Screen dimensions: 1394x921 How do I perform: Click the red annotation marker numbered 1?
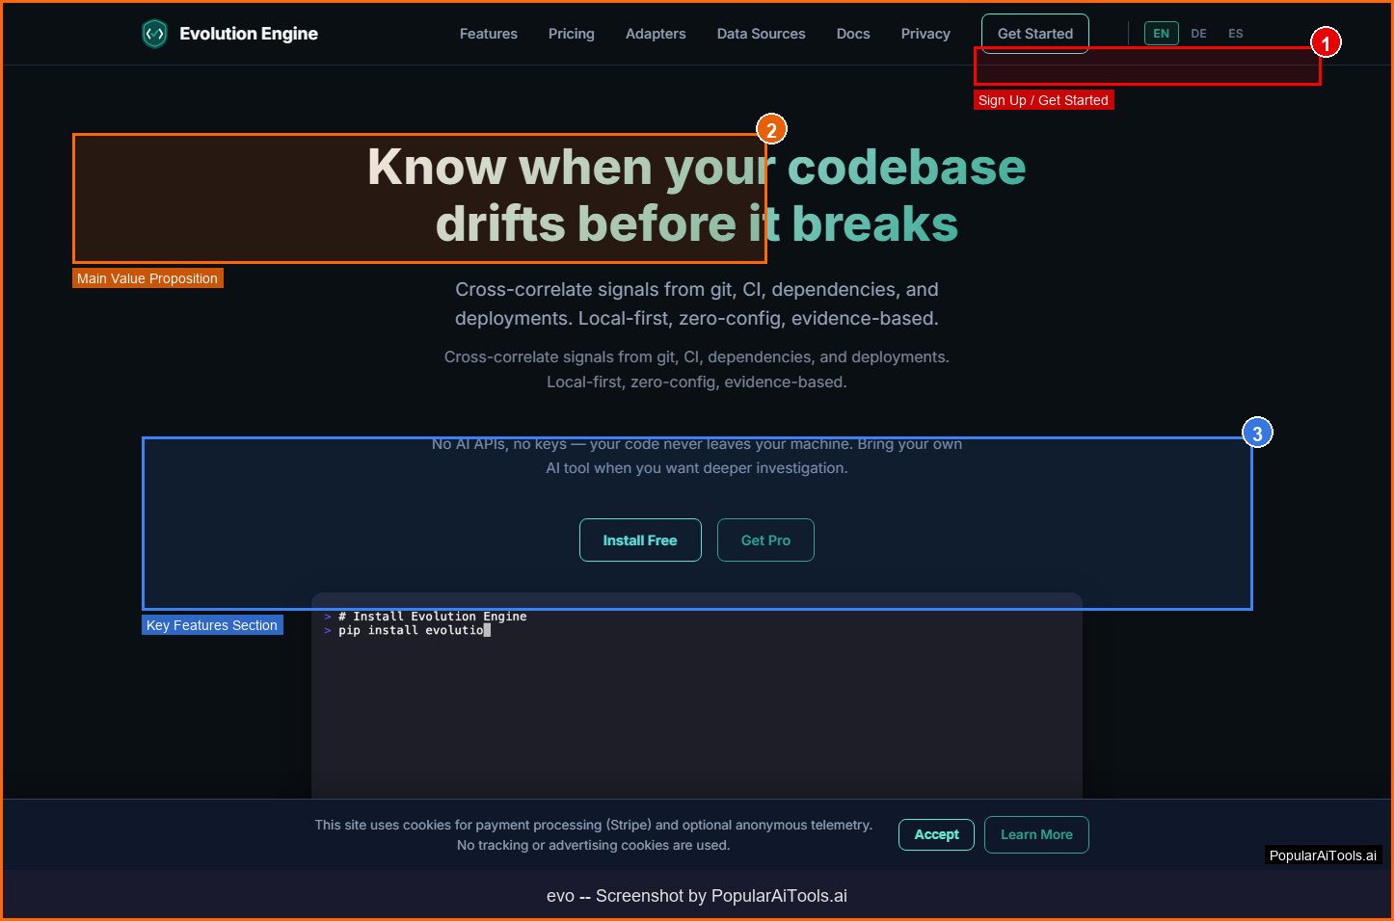[x=1326, y=43]
